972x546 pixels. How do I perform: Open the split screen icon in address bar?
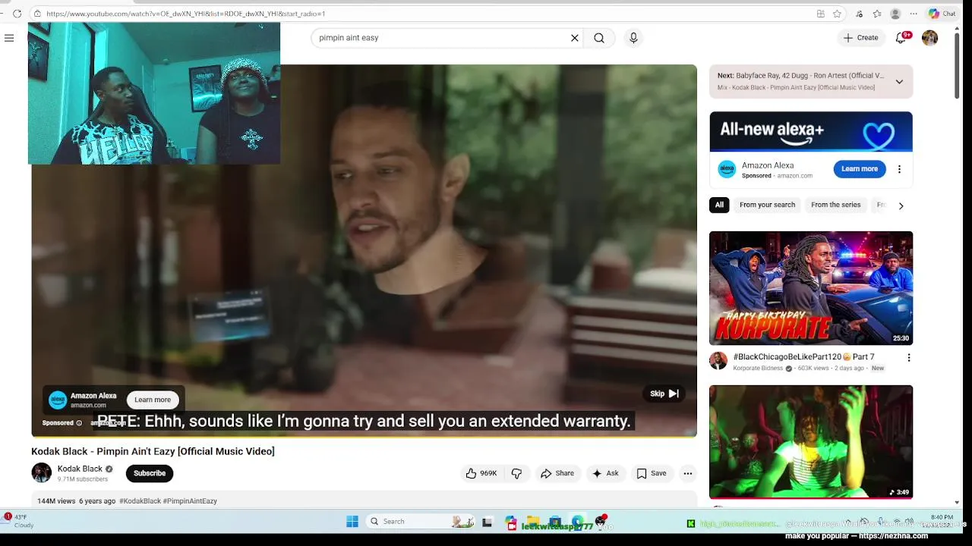[x=821, y=14]
